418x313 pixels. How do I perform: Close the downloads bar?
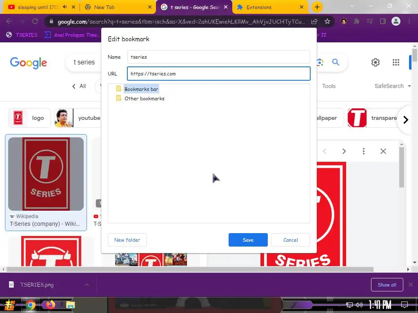[x=411, y=285]
